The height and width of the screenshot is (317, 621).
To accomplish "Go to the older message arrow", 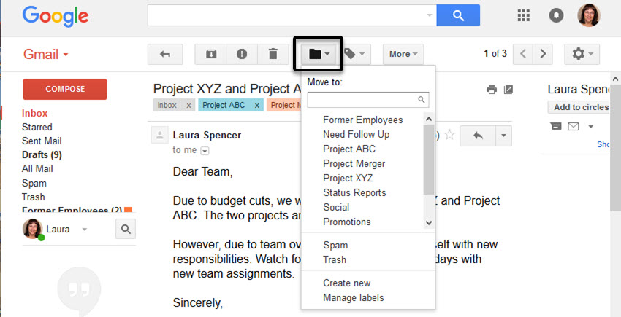I will pyautogui.click(x=543, y=54).
